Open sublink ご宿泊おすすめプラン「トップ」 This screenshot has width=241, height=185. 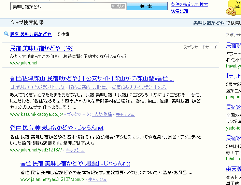[139, 87]
